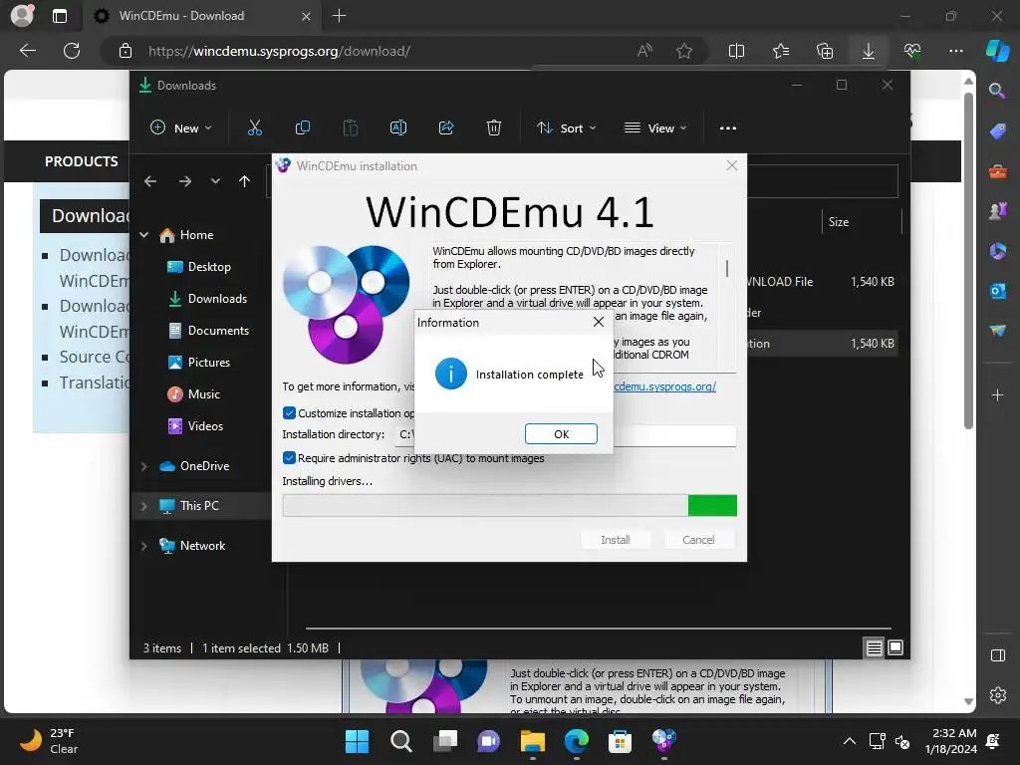Screen dimensions: 1020x765
Task: Click the Copy icon in Downloads toolbar
Action: (x=303, y=128)
